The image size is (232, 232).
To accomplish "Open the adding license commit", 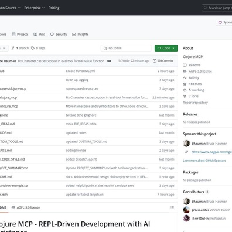I will [x=76, y=150].
